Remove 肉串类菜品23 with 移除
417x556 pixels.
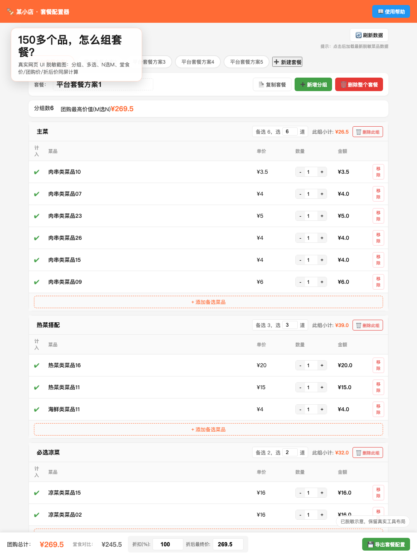click(x=378, y=216)
